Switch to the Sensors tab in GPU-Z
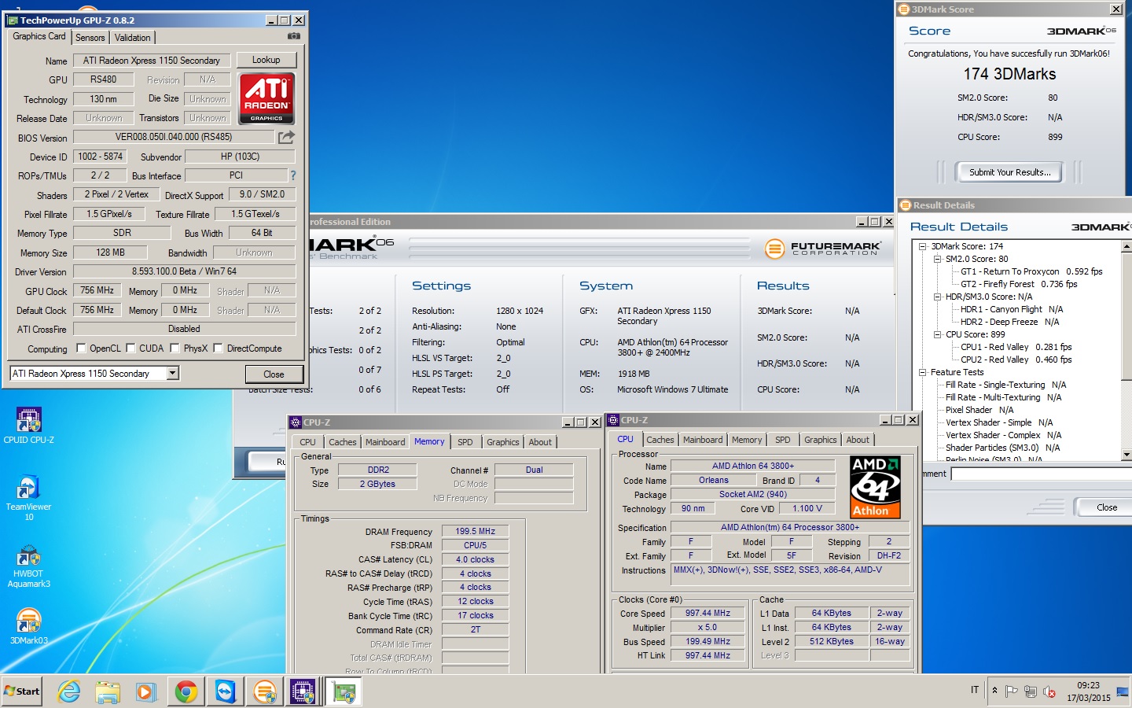 point(90,38)
